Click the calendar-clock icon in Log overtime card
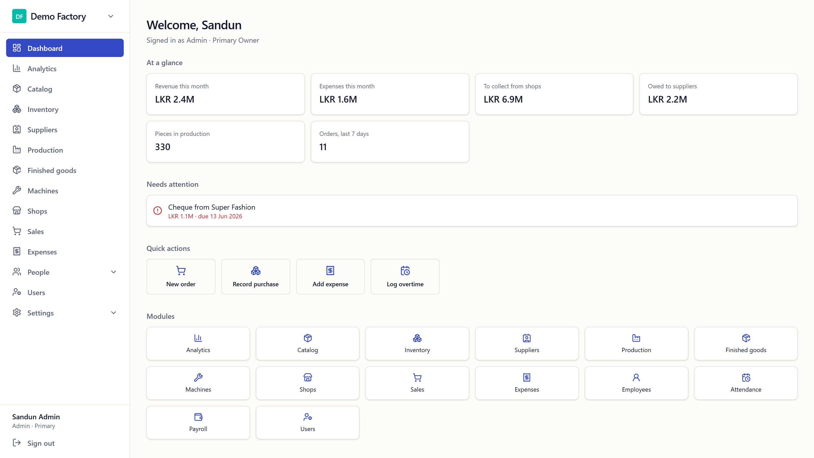 [405, 270]
